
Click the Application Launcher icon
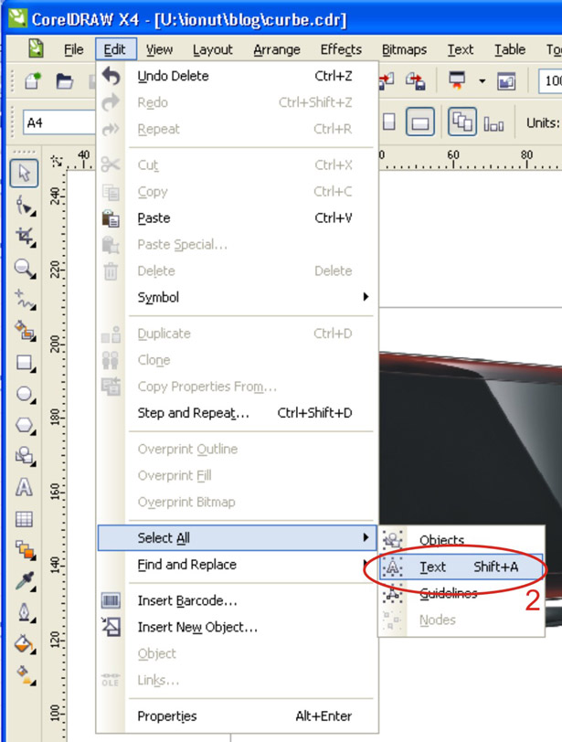[x=457, y=81]
